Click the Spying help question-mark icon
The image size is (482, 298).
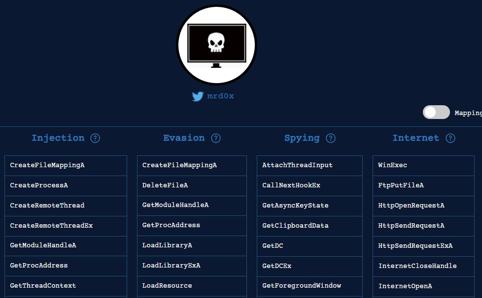pos(331,138)
